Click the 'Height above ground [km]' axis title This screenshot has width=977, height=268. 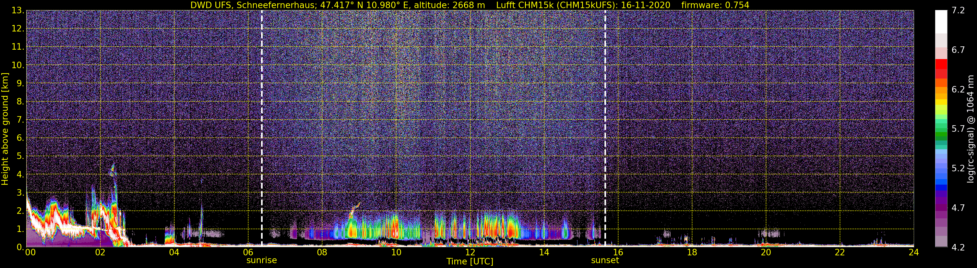point(5,129)
